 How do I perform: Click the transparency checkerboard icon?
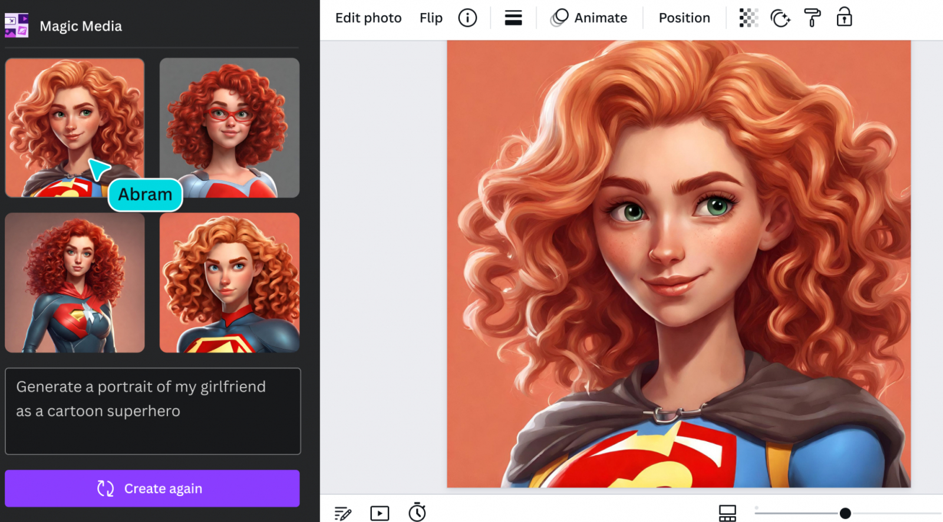click(749, 18)
